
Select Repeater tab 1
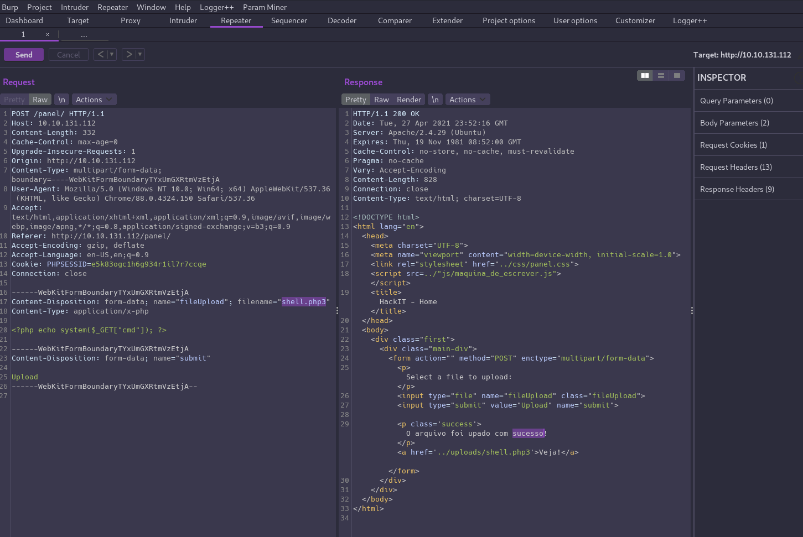pos(23,34)
